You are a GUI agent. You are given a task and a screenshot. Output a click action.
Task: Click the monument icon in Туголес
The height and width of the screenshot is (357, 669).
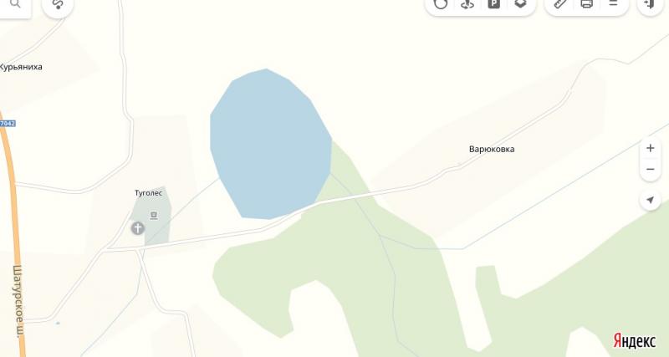154,216
